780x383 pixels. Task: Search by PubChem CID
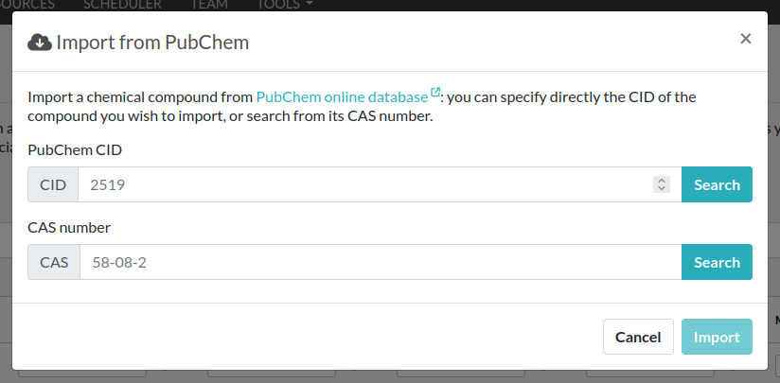pyautogui.click(x=717, y=184)
